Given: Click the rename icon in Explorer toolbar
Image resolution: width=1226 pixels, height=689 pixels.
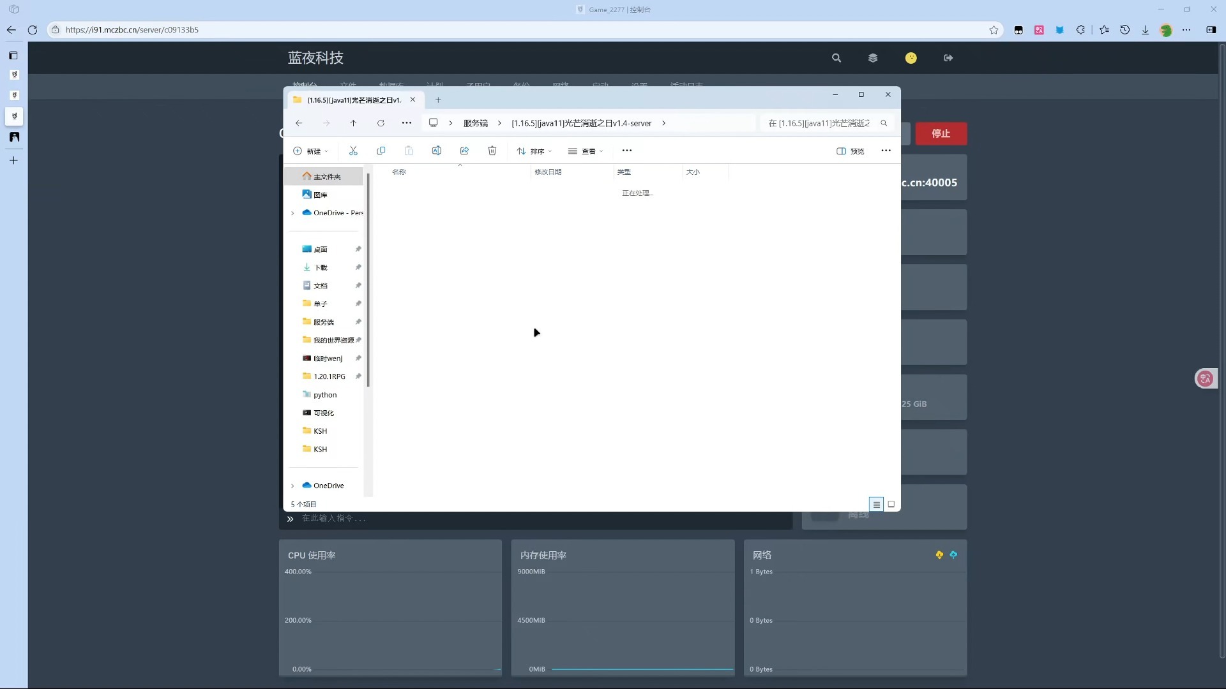Looking at the screenshot, I should (437, 151).
